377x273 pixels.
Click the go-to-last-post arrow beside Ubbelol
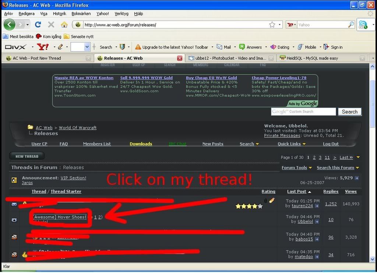317,222
